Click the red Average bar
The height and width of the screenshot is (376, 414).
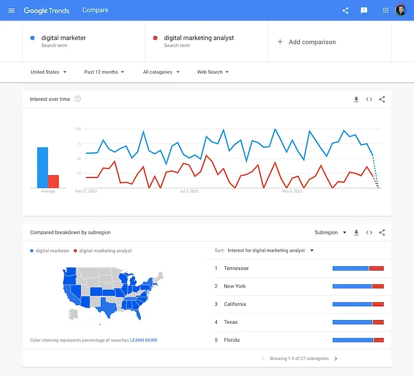point(53,182)
